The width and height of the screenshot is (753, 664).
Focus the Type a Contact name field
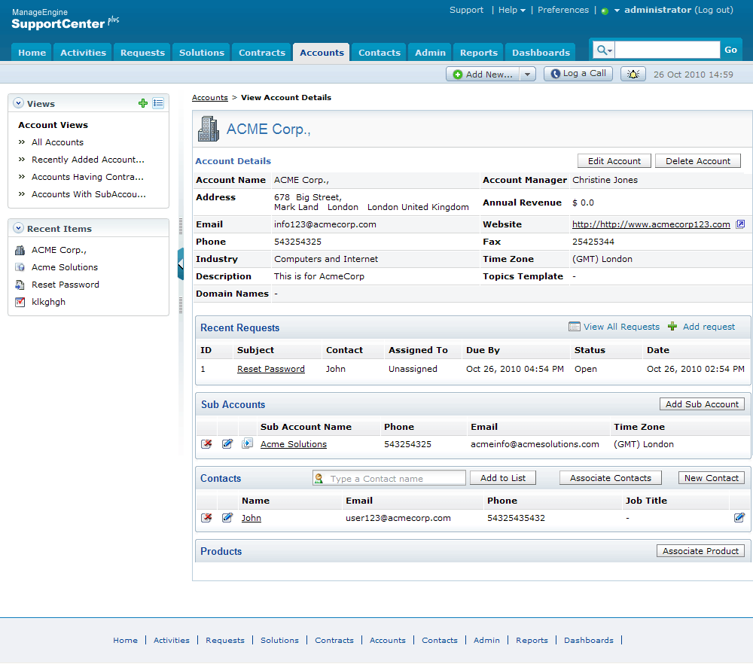(397, 479)
